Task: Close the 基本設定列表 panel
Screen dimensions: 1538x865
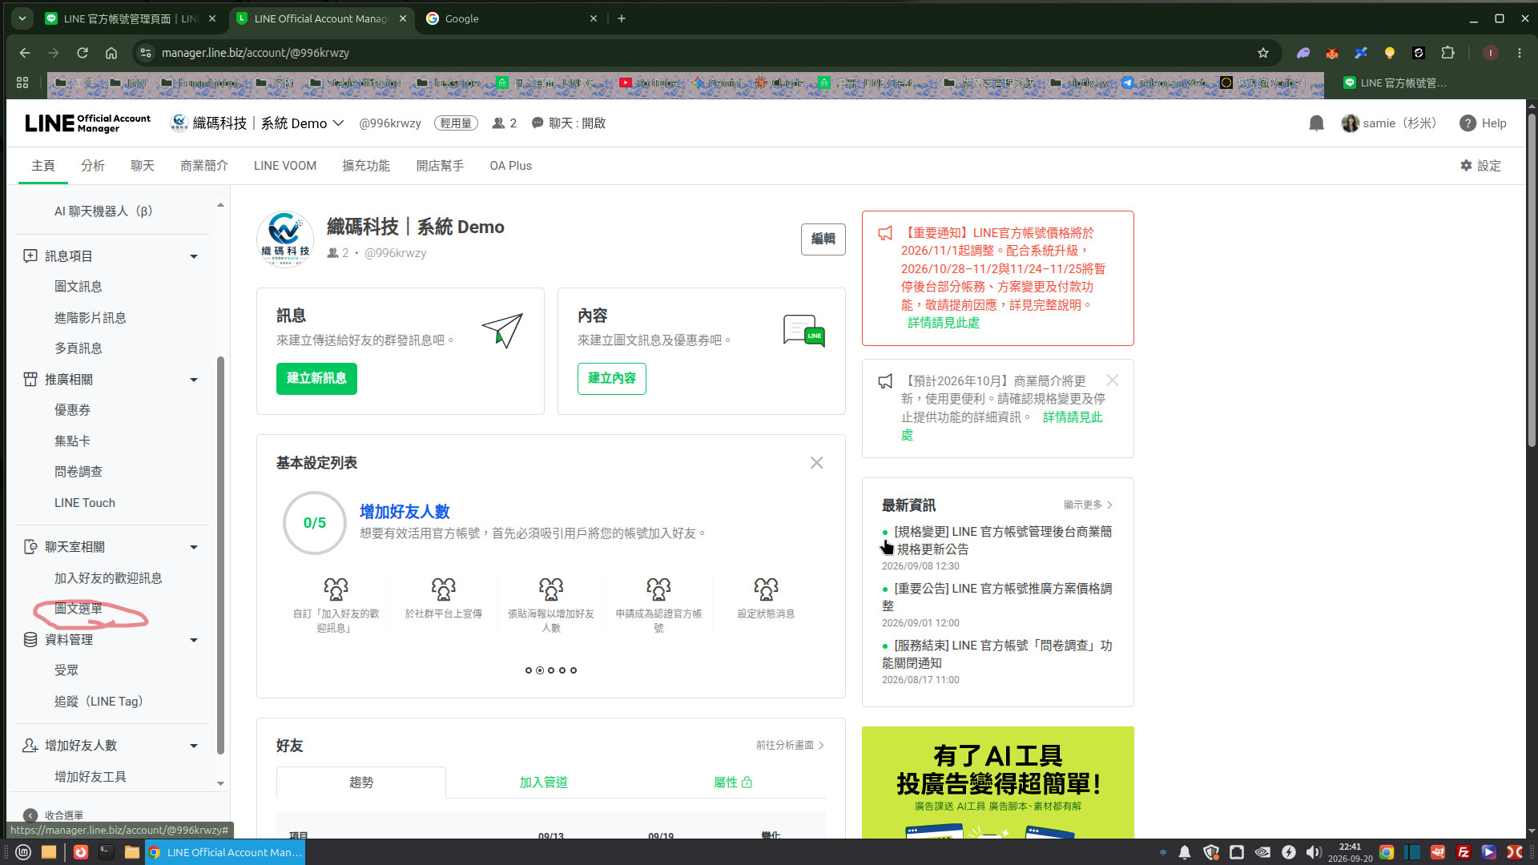Action: coord(816,463)
